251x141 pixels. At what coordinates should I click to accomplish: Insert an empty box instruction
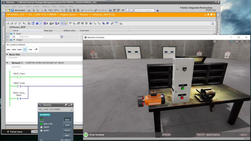25,49
